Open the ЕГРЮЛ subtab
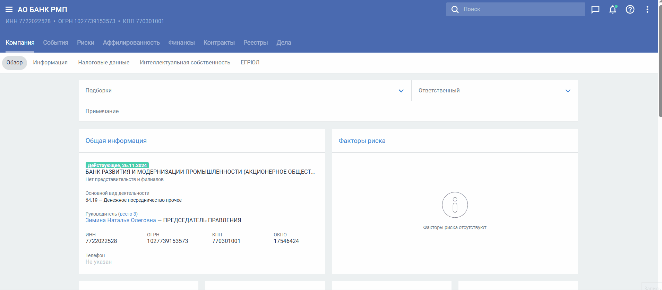This screenshot has width=662, height=290. point(250,62)
